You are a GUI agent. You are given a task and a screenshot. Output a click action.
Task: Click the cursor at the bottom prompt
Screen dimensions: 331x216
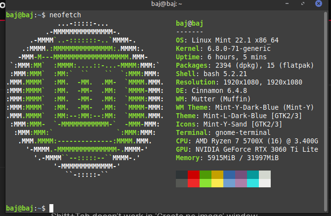tap(51, 208)
